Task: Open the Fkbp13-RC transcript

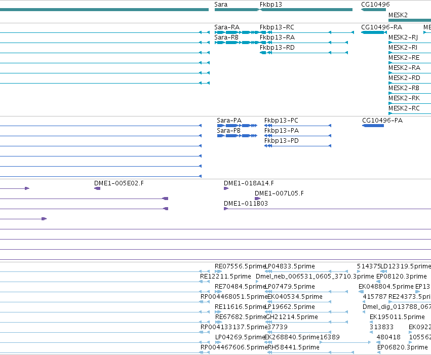Action: 307,32
